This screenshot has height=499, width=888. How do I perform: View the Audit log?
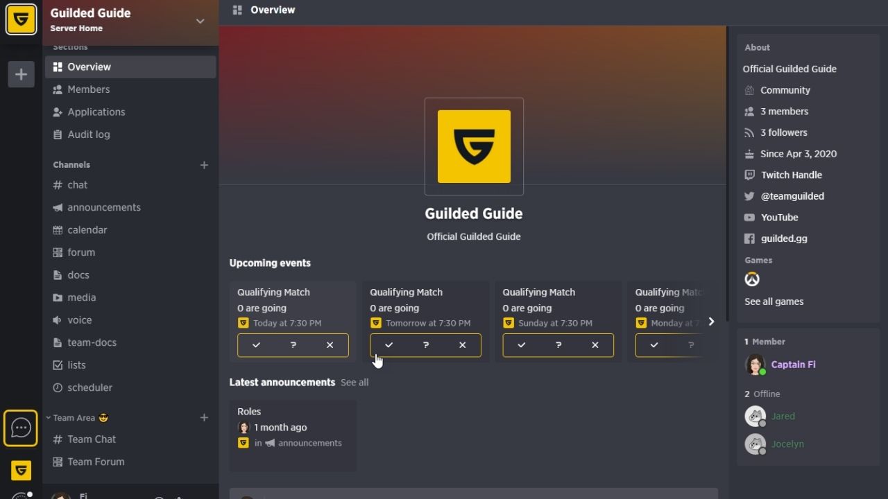click(x=130, y=134)
